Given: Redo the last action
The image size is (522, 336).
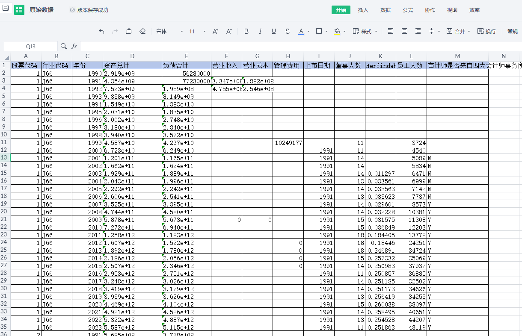Looking at the screenshot, I should 115,31.
